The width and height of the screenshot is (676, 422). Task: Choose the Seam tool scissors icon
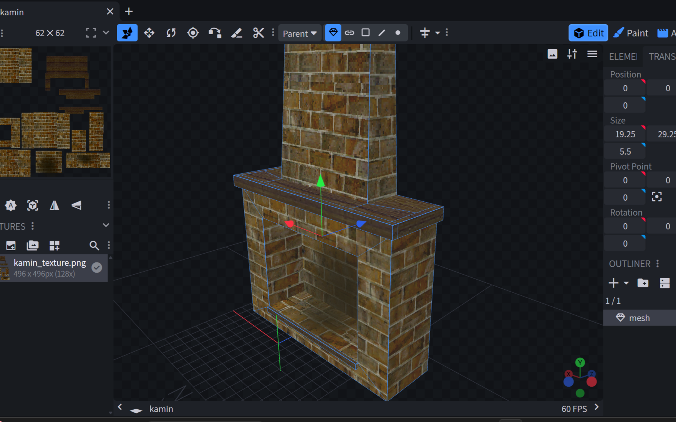pos(258,33)
